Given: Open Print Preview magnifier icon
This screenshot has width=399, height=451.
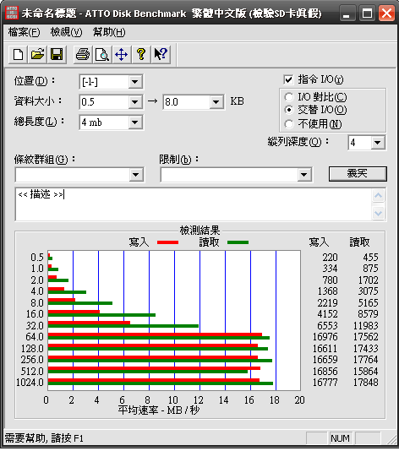Looking at the screenshot, I should click(102, 54).
